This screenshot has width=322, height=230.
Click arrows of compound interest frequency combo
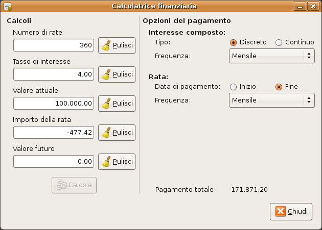pyautogui.click(x=309, y=56)
